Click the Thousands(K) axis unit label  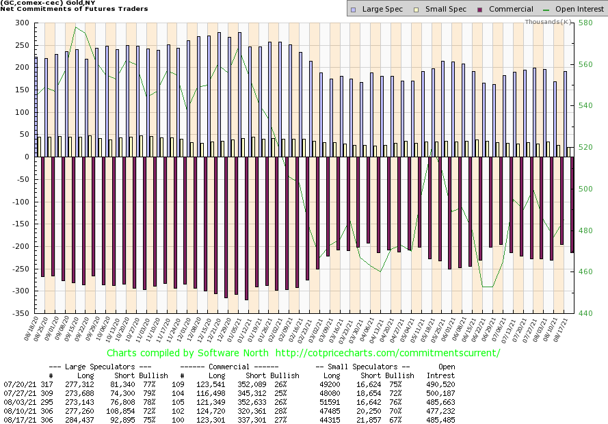548,22
